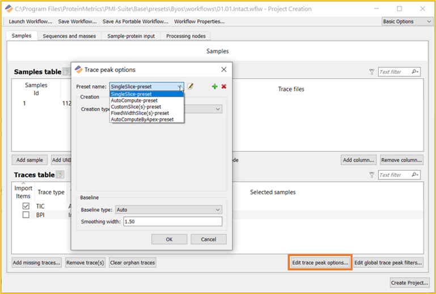This screenshot has height=294, width=436.
Task: Choose CustomSlice(s)-preset option
Action: point(146,107)
